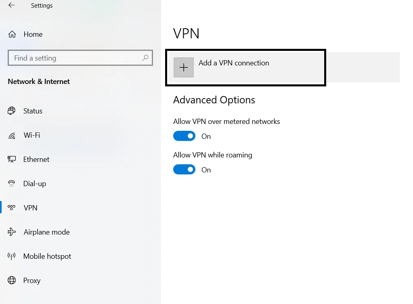Screen dimensions: 413x304
Task: Click Add a VPN connection
Action: pos(234,63)
